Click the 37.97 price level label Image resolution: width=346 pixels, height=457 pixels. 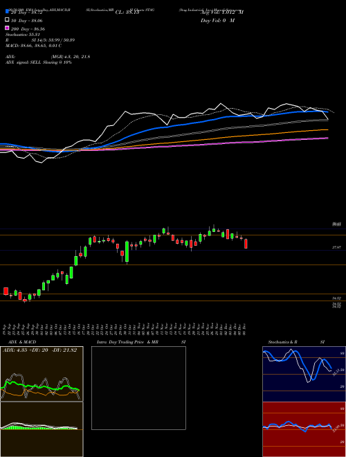click(337, 247)
